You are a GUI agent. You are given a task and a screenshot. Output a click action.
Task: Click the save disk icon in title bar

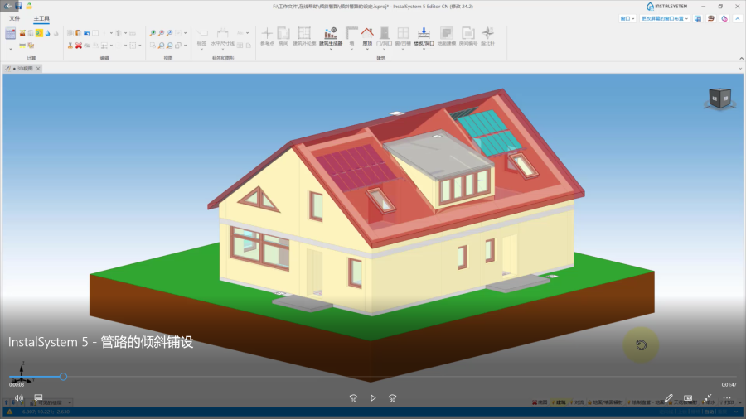click(18, 6)
